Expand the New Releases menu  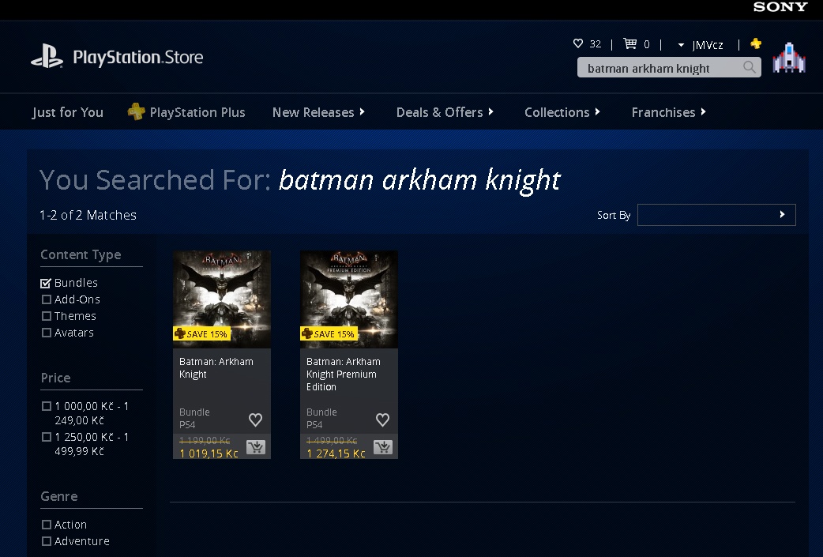pyautogui.click(x=318, y=112)
